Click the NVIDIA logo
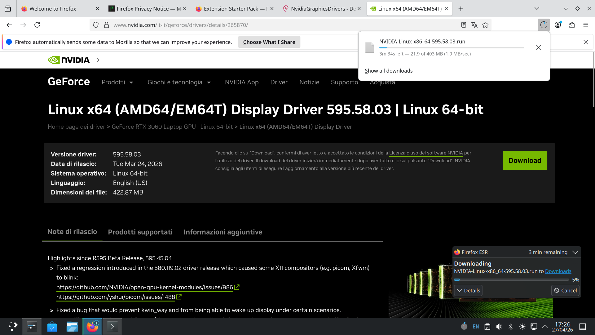This screenshot has height=335, width=595. [69, 60]
